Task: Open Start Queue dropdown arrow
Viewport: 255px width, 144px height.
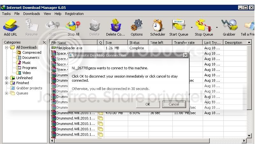Action: point(192,27)
